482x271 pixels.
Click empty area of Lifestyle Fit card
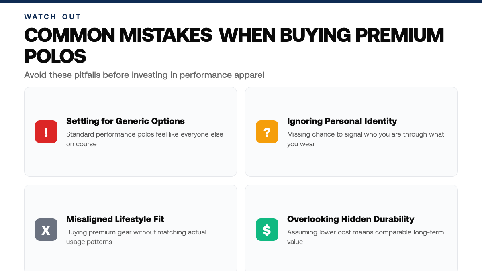pos(131,259)
